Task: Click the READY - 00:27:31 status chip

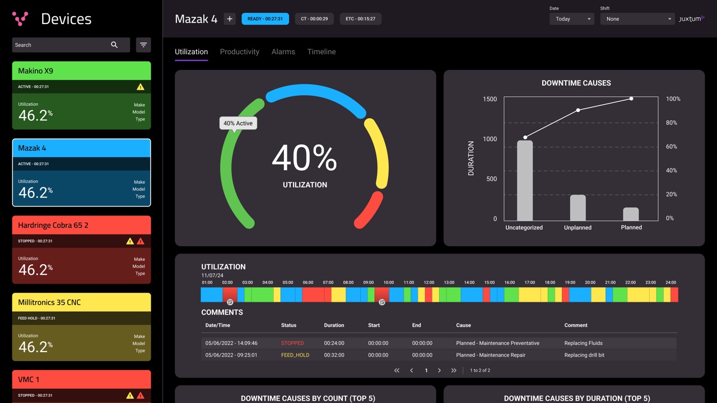Action: [266, 18]
